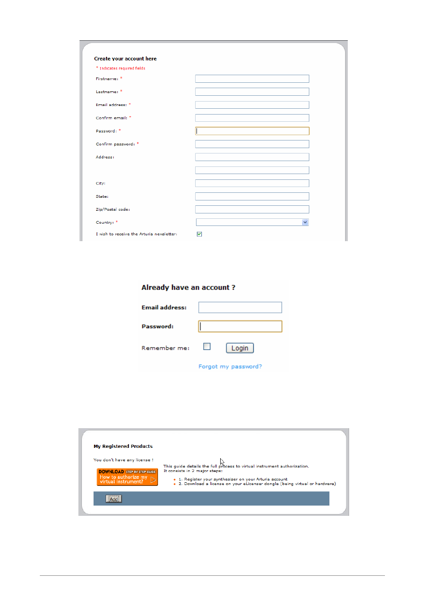Click the 'Zip/Postal code:' label
The width and height of the screenshot is (427, 604).
(113, 209)
